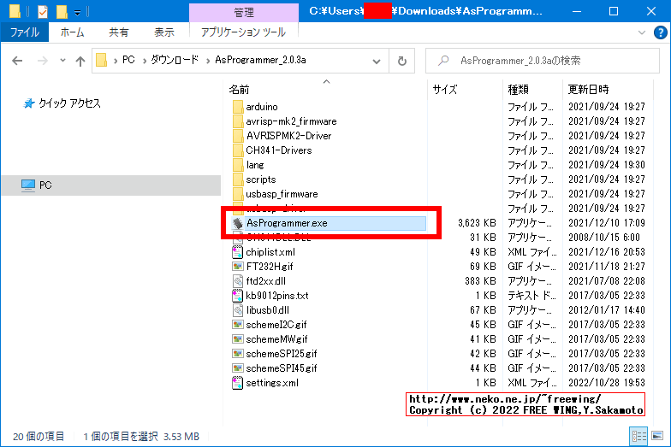Select the kb9012pins.txt file name

pos(277,296)
